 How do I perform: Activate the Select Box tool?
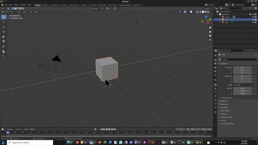pos(4,17)
